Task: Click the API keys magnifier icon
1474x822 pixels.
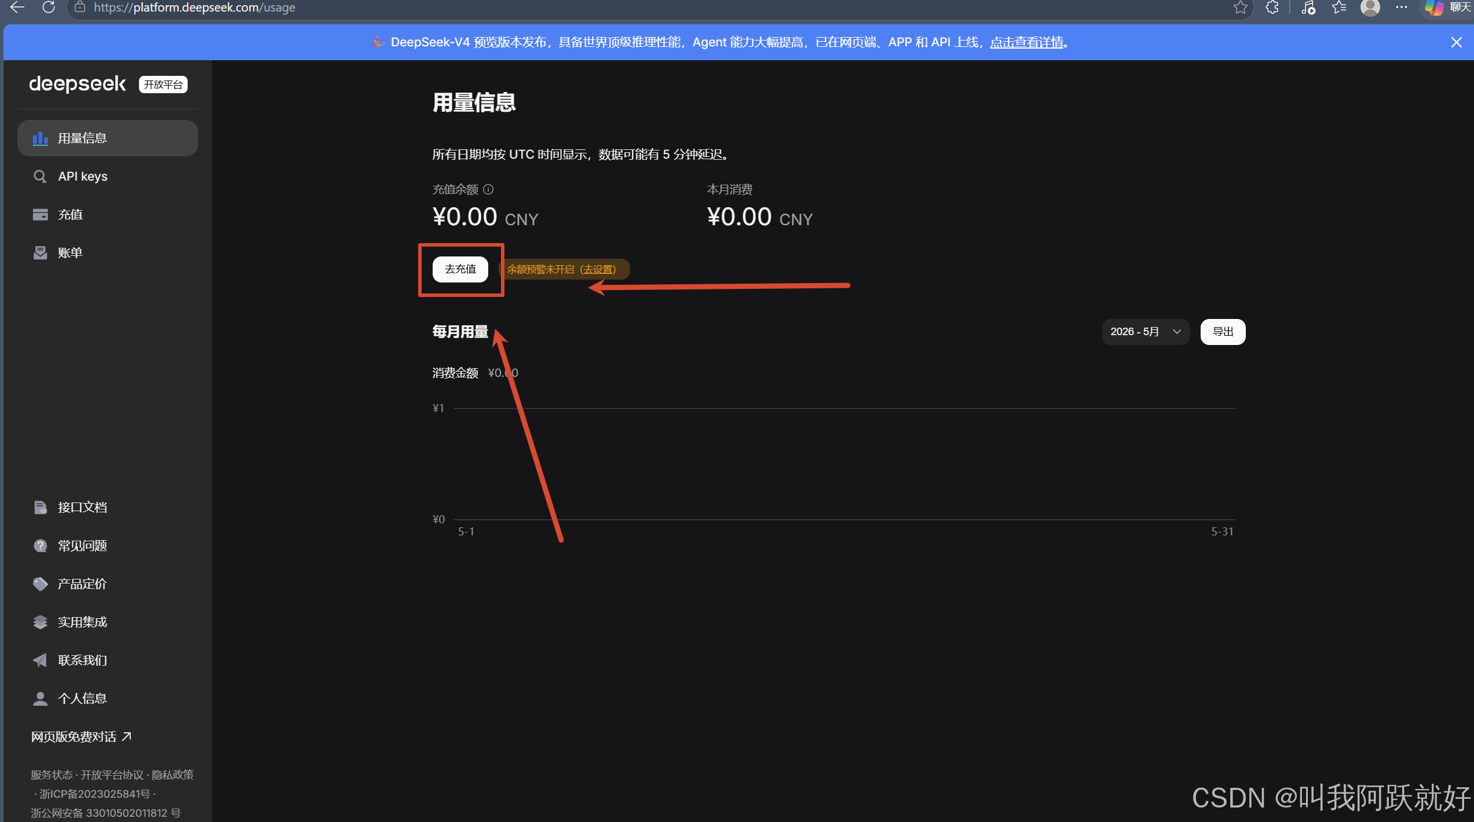Action: pyautogui.click(x=40, y=177)
